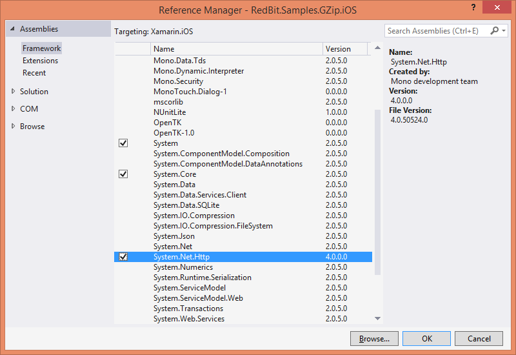
Task: Click the scroll up arrow of the list
Action: point(377,48)
